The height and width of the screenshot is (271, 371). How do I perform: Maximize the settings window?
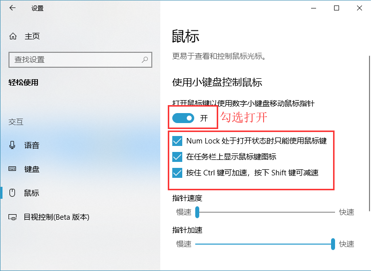tap(337, 8)
